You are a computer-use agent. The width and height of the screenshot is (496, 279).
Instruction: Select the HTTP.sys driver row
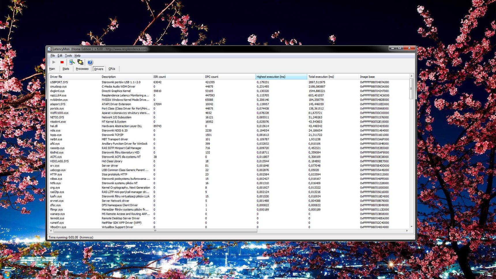[229, 174]
